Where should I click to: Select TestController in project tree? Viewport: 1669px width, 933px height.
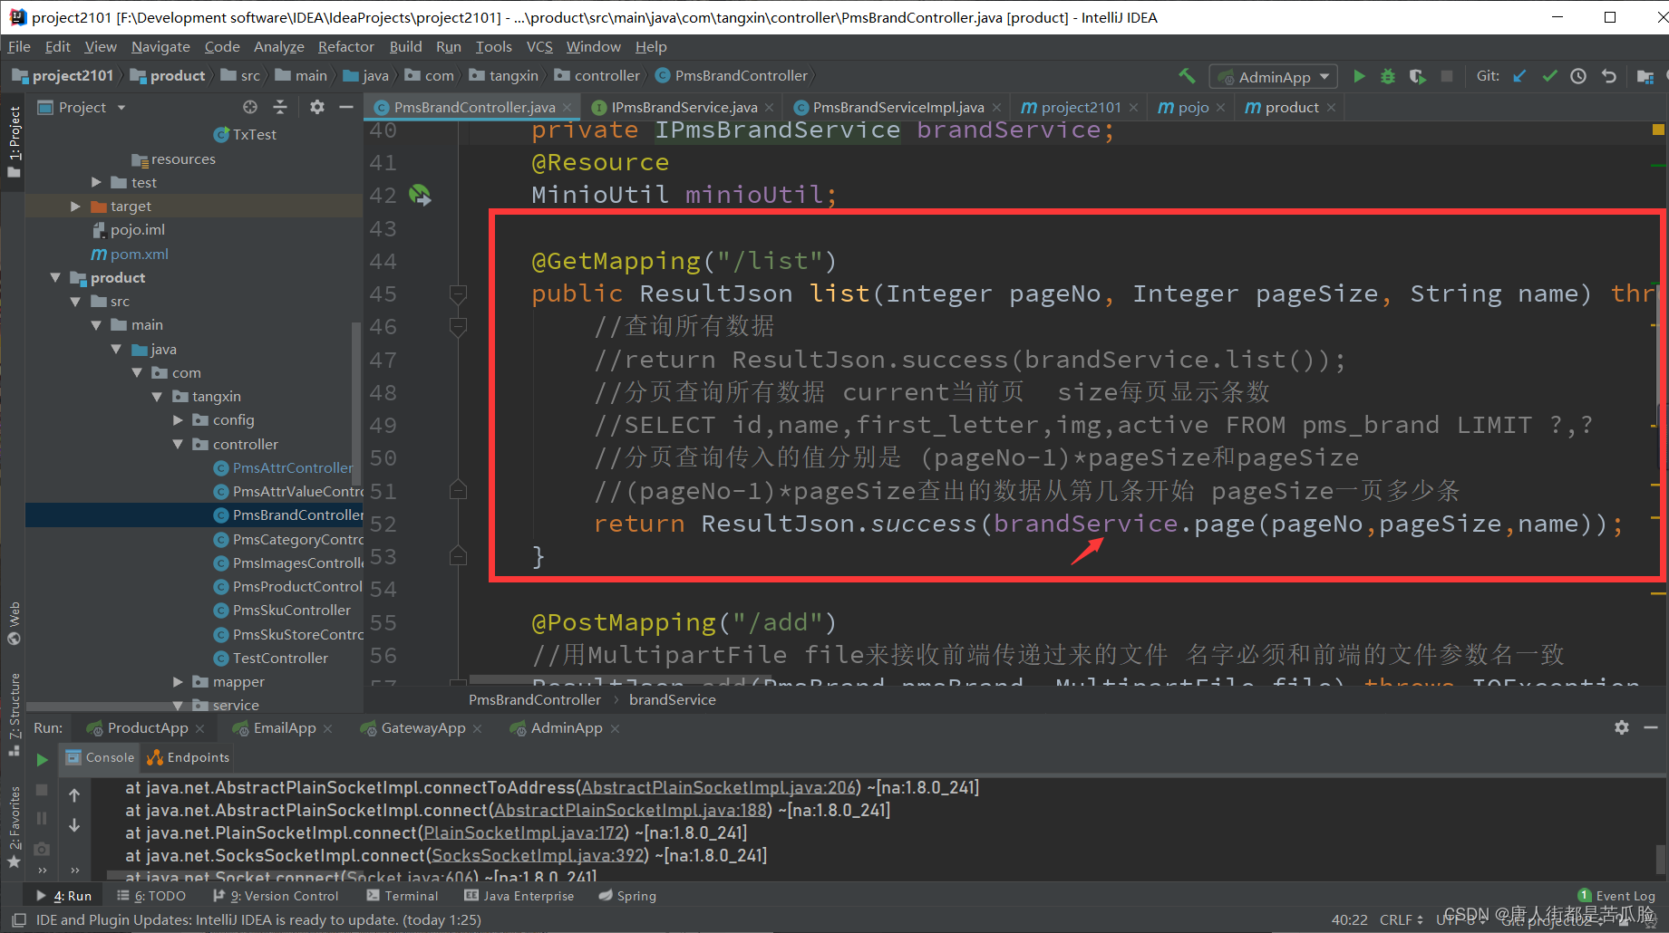(280, 658)
